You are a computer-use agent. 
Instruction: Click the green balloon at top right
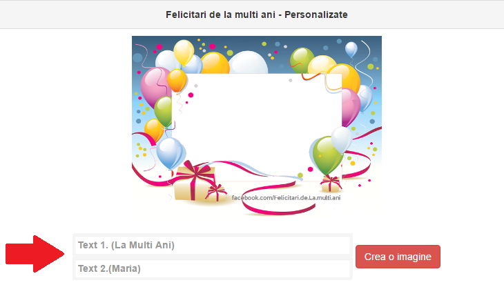[301, 59]
